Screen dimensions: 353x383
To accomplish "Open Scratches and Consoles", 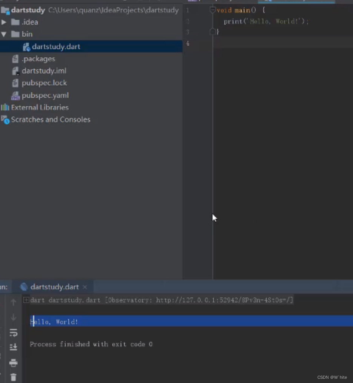I will (x=51, y=119).
